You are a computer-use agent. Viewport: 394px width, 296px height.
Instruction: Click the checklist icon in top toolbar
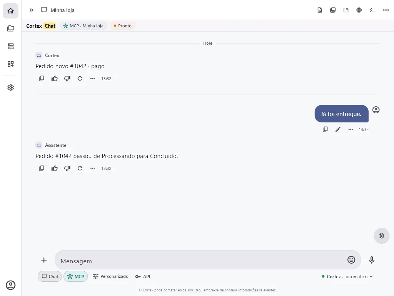click(x=372, y=10)
